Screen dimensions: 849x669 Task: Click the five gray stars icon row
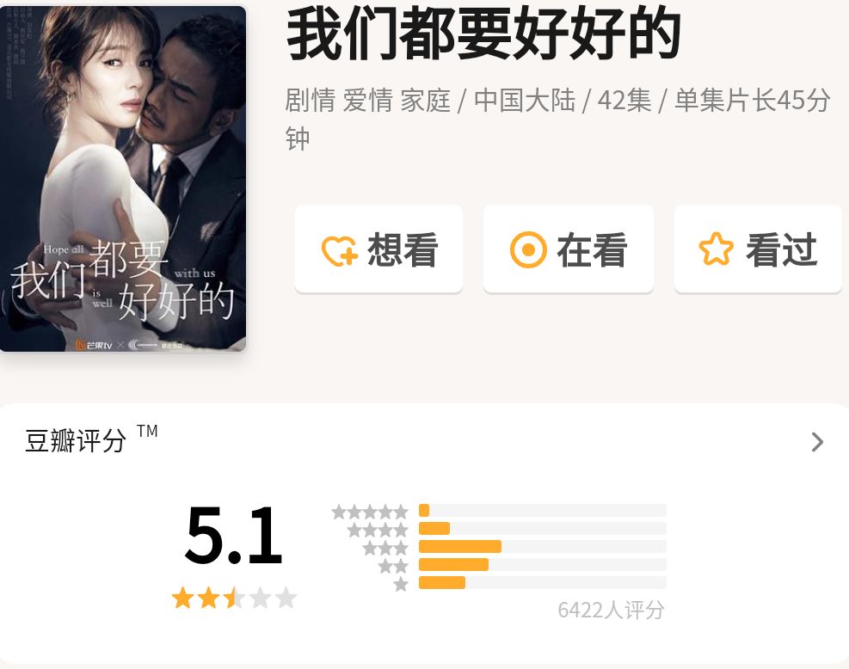click(x=371, y=512)
